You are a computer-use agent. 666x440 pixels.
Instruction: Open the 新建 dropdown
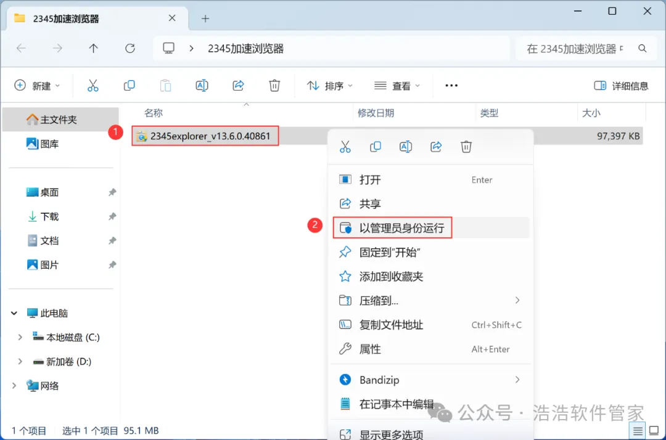tap(37, 86)
